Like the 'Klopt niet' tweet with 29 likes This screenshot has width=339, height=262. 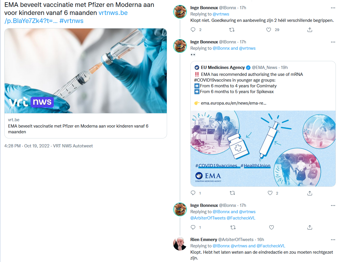[269, 30]
